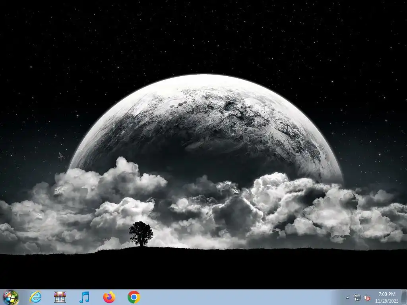Launch Internet Explorer from the taskbar
The image size is (407, 305).
pos(35,297)
